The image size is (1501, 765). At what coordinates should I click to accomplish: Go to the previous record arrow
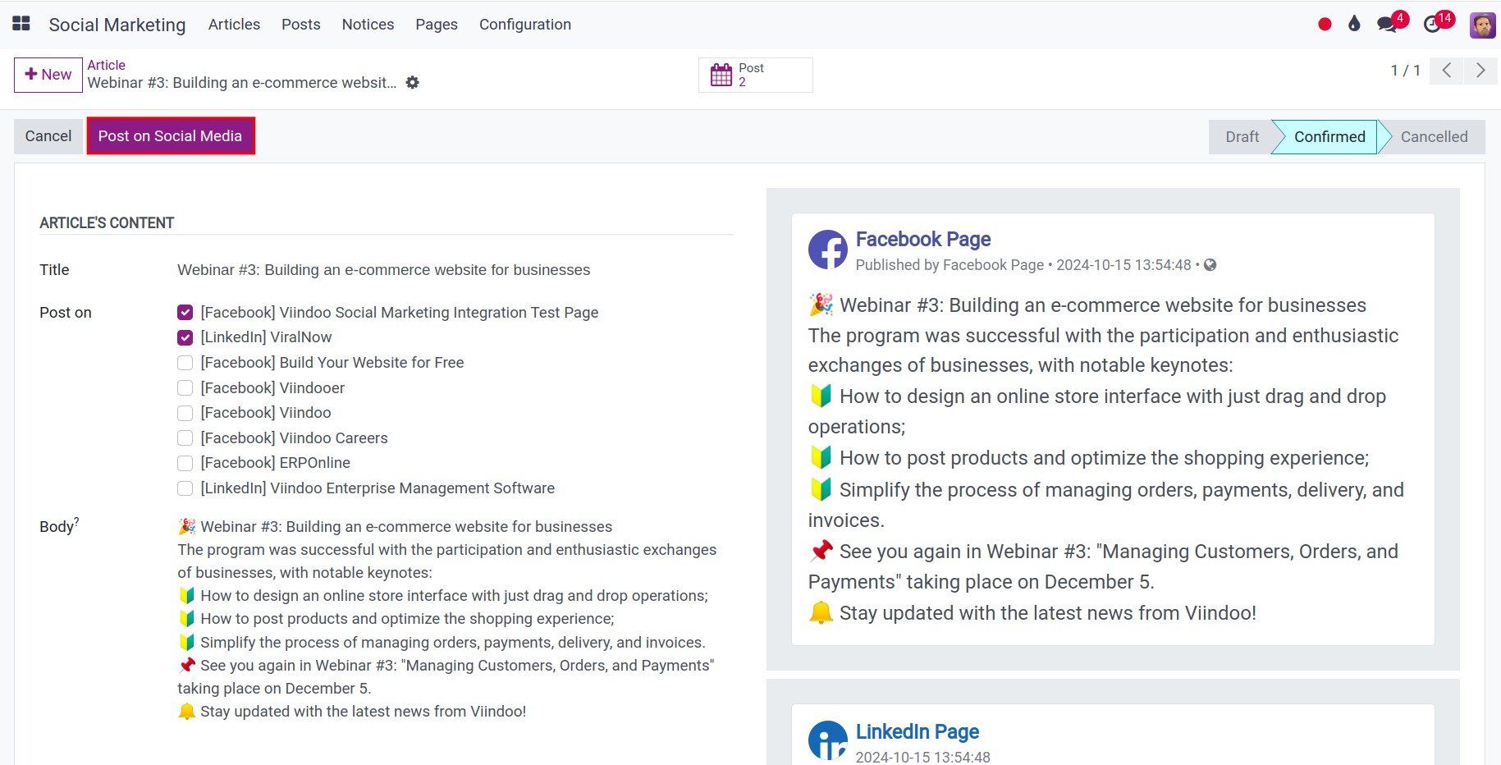pos(1447,71)
